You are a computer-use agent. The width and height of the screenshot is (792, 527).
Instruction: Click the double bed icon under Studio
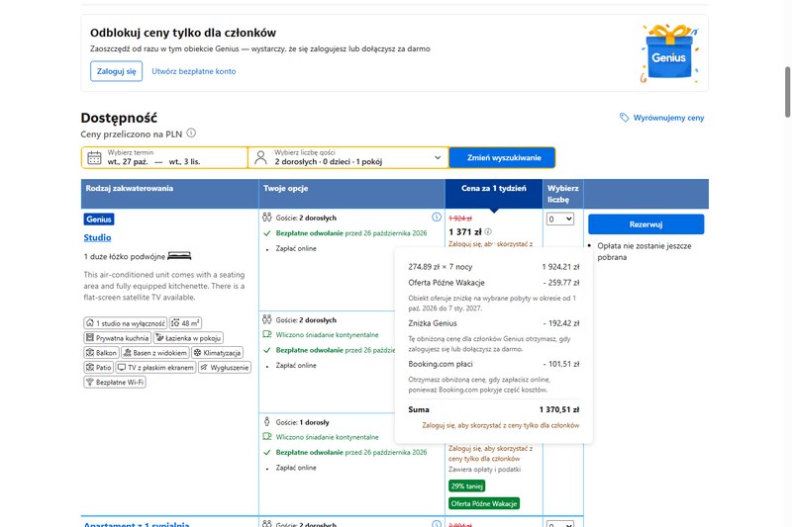(x=179, y=256)
